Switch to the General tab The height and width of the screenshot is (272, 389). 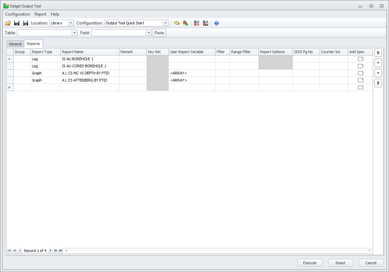[x=15, y=44]
